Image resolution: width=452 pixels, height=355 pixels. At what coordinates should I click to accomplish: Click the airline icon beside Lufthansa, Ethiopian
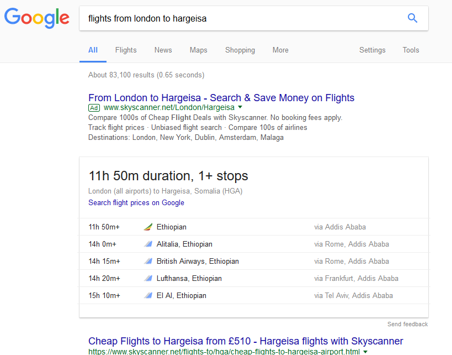tap(148, 278)
